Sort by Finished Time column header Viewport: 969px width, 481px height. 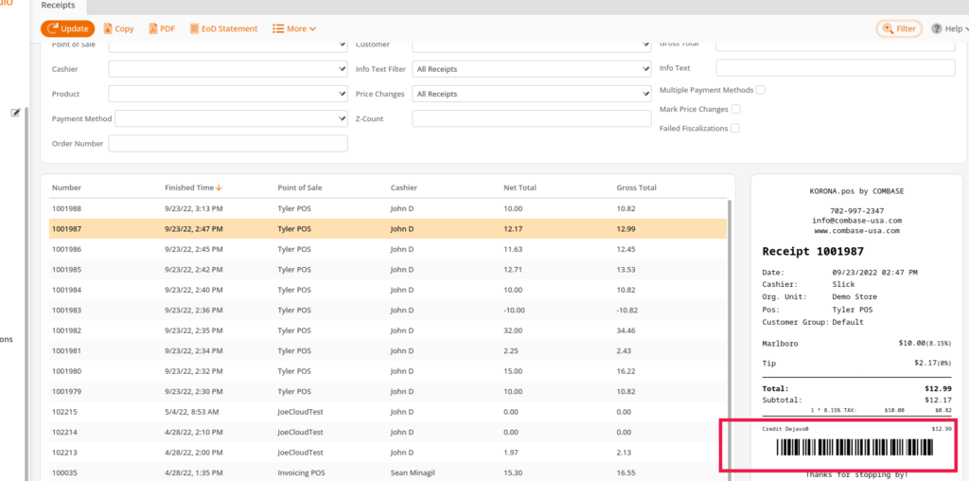(189, 187)
